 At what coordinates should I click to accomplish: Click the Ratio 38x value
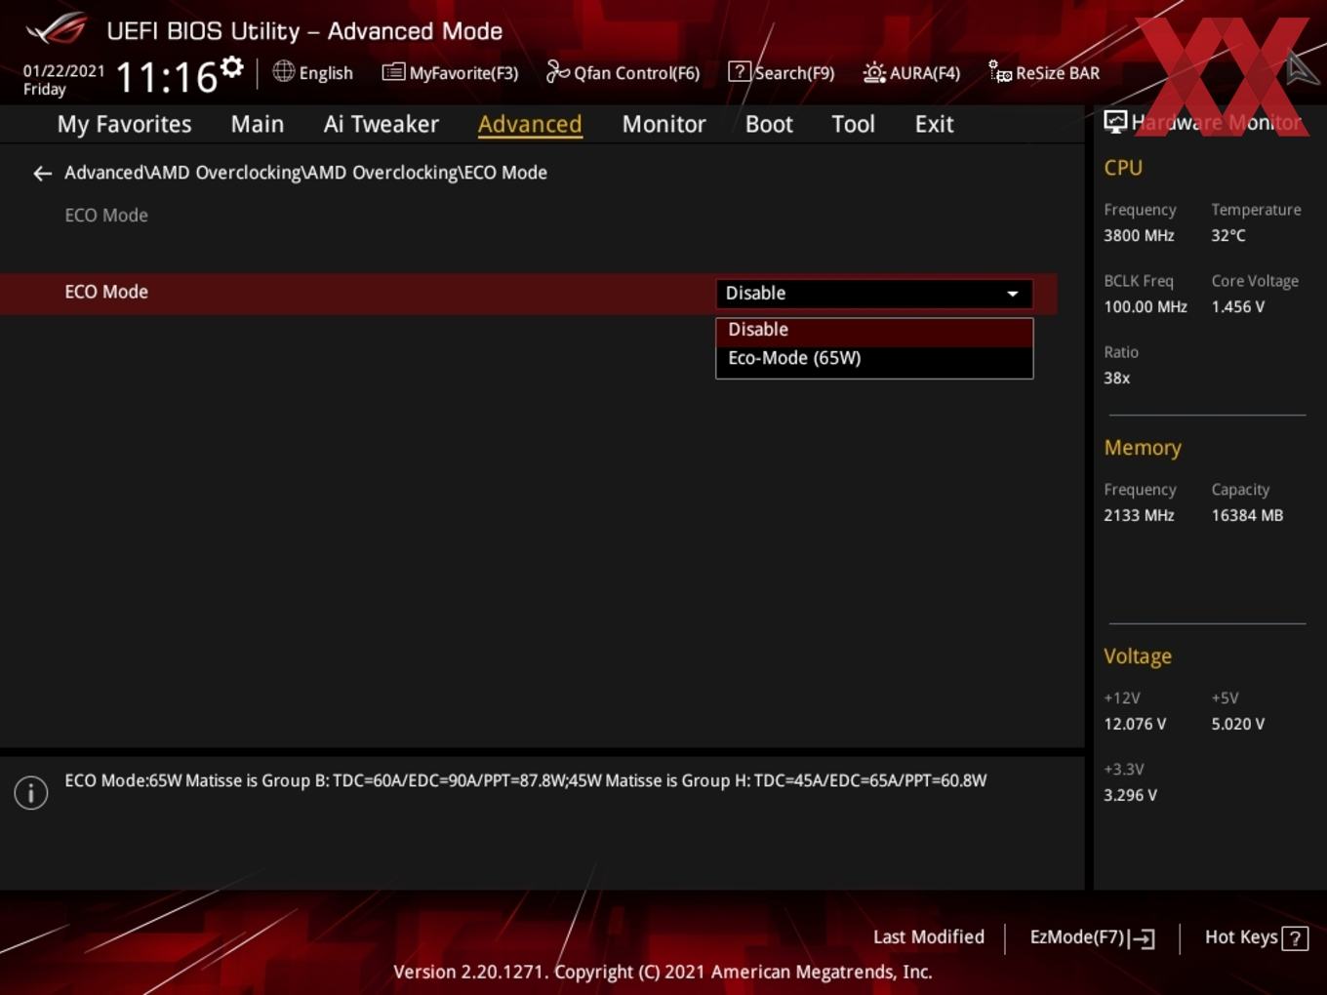tap(1116, 378)
